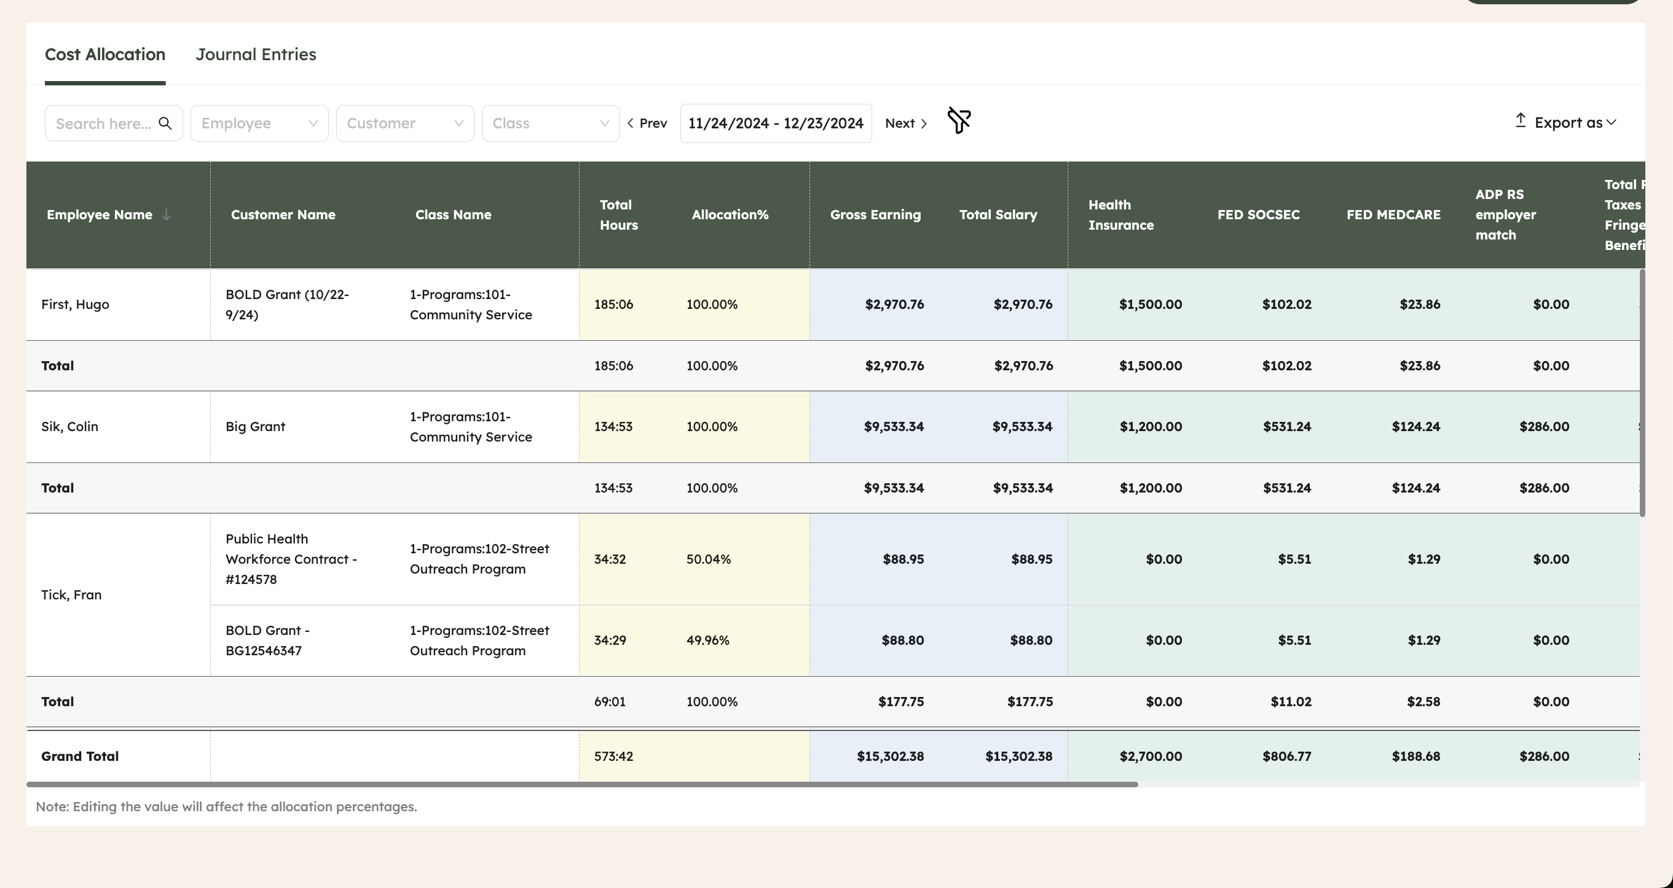Image resolution: width=1673 pixels, height=888 pixels.
Task: Click the Gross Earning column header
Action: (875, 215)
